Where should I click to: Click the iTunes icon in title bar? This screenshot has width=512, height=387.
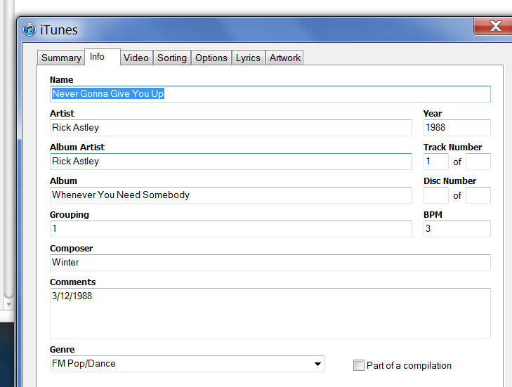point(29,29)
